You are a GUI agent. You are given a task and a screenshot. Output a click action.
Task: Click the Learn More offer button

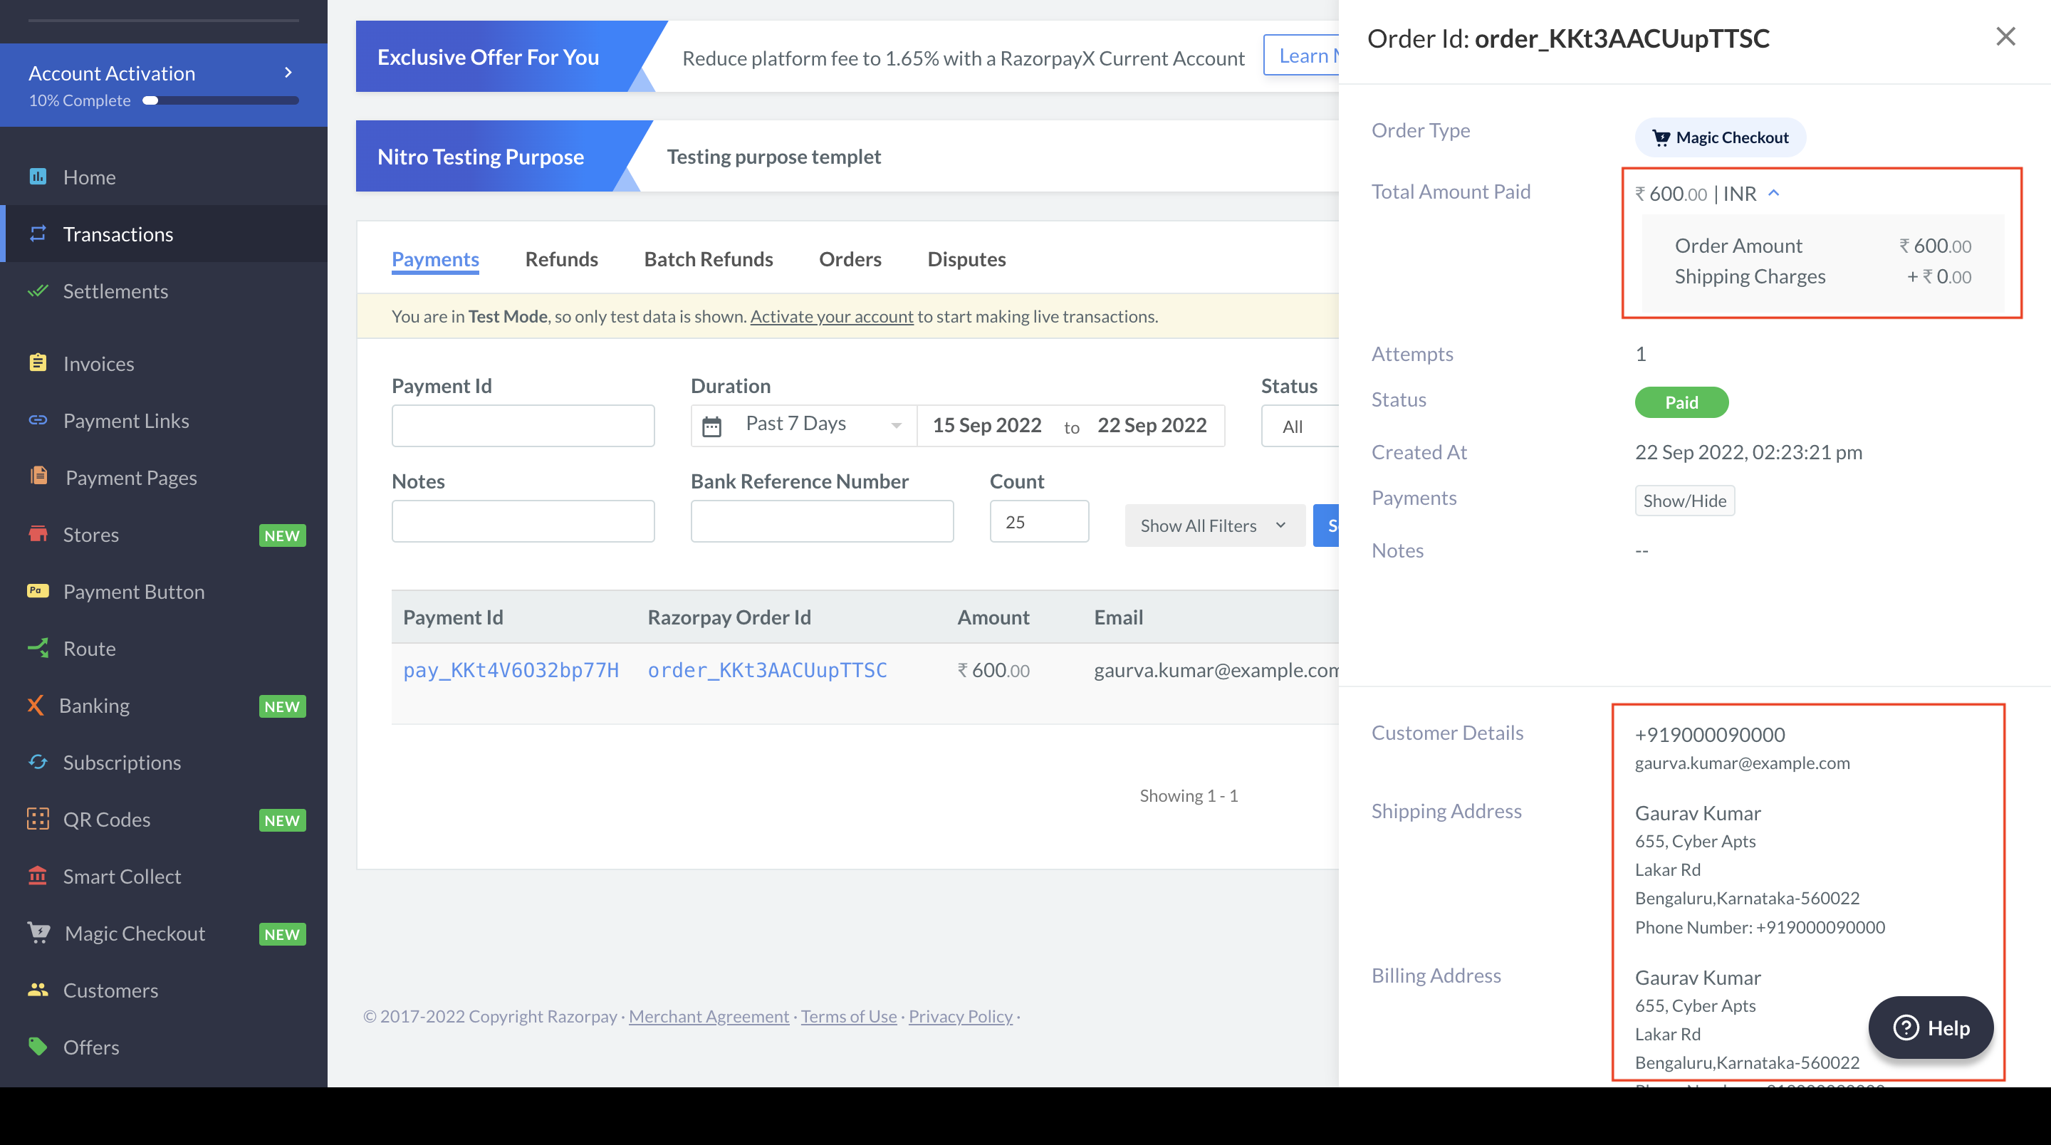pyautogui.click(x=1302, y=56)
